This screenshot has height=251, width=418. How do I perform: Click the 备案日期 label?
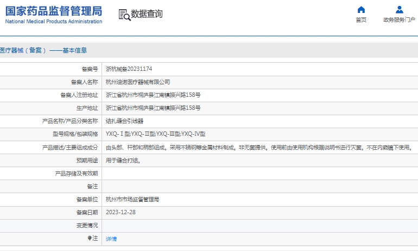[87, 213]
